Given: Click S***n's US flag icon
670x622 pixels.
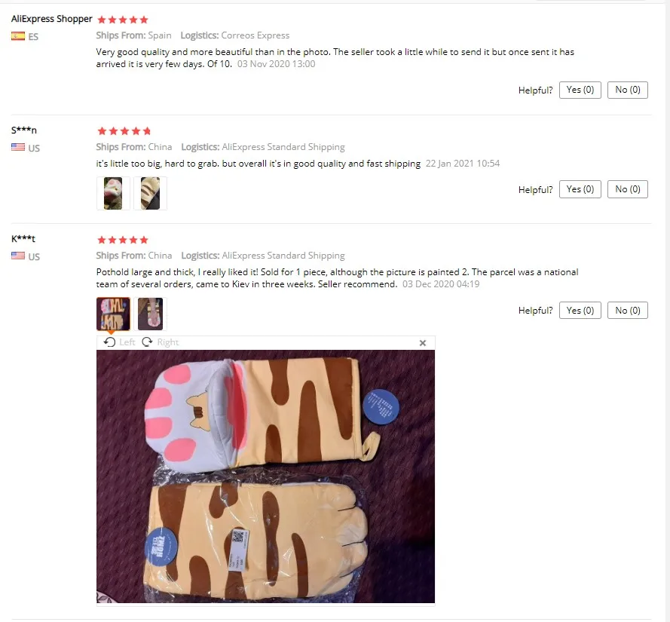Looking at the screenshot, I should [18, 148].
